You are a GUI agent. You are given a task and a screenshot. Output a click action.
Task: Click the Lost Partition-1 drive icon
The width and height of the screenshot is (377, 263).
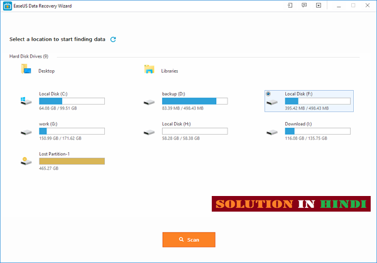26,161
